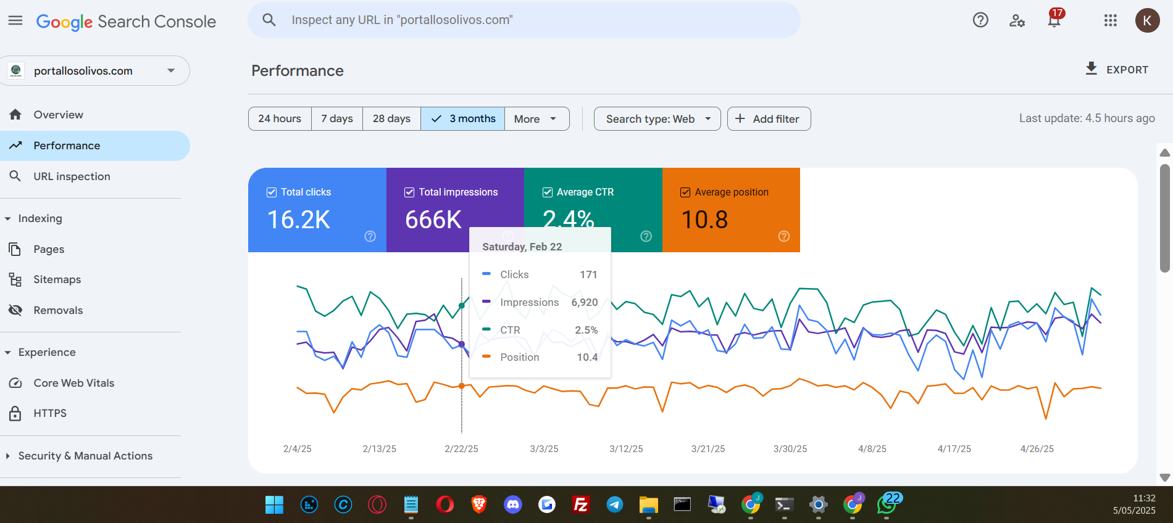Click the Removals eye-slash icon
Screen dimensions: 1173x523
click(15, 310)
